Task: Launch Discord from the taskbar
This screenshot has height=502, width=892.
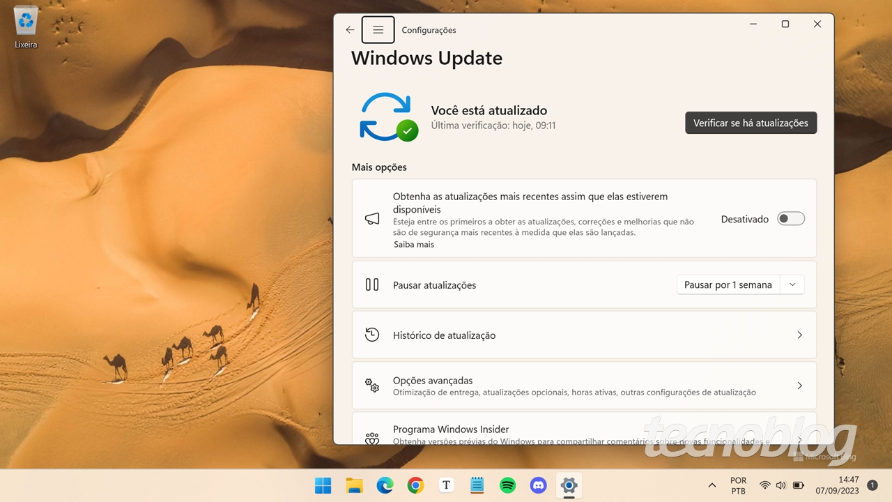Action: tap(538, 485)
